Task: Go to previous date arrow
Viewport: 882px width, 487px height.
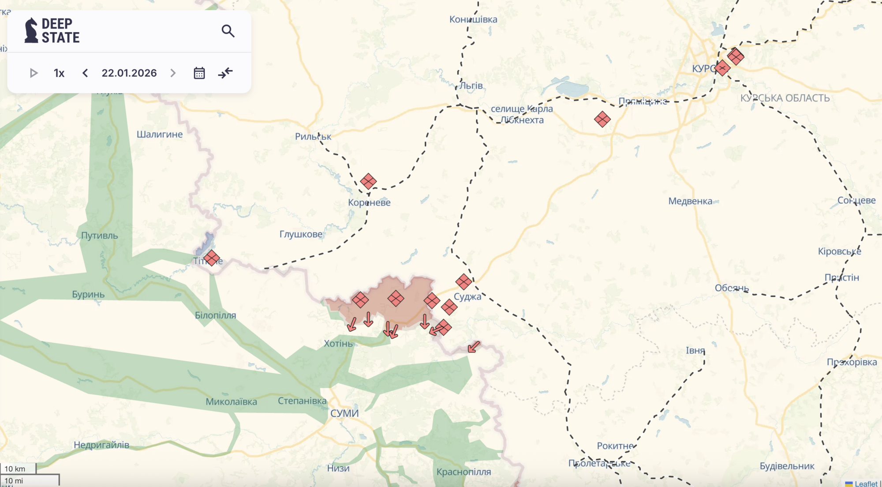Action: click(x=85, y=73)
